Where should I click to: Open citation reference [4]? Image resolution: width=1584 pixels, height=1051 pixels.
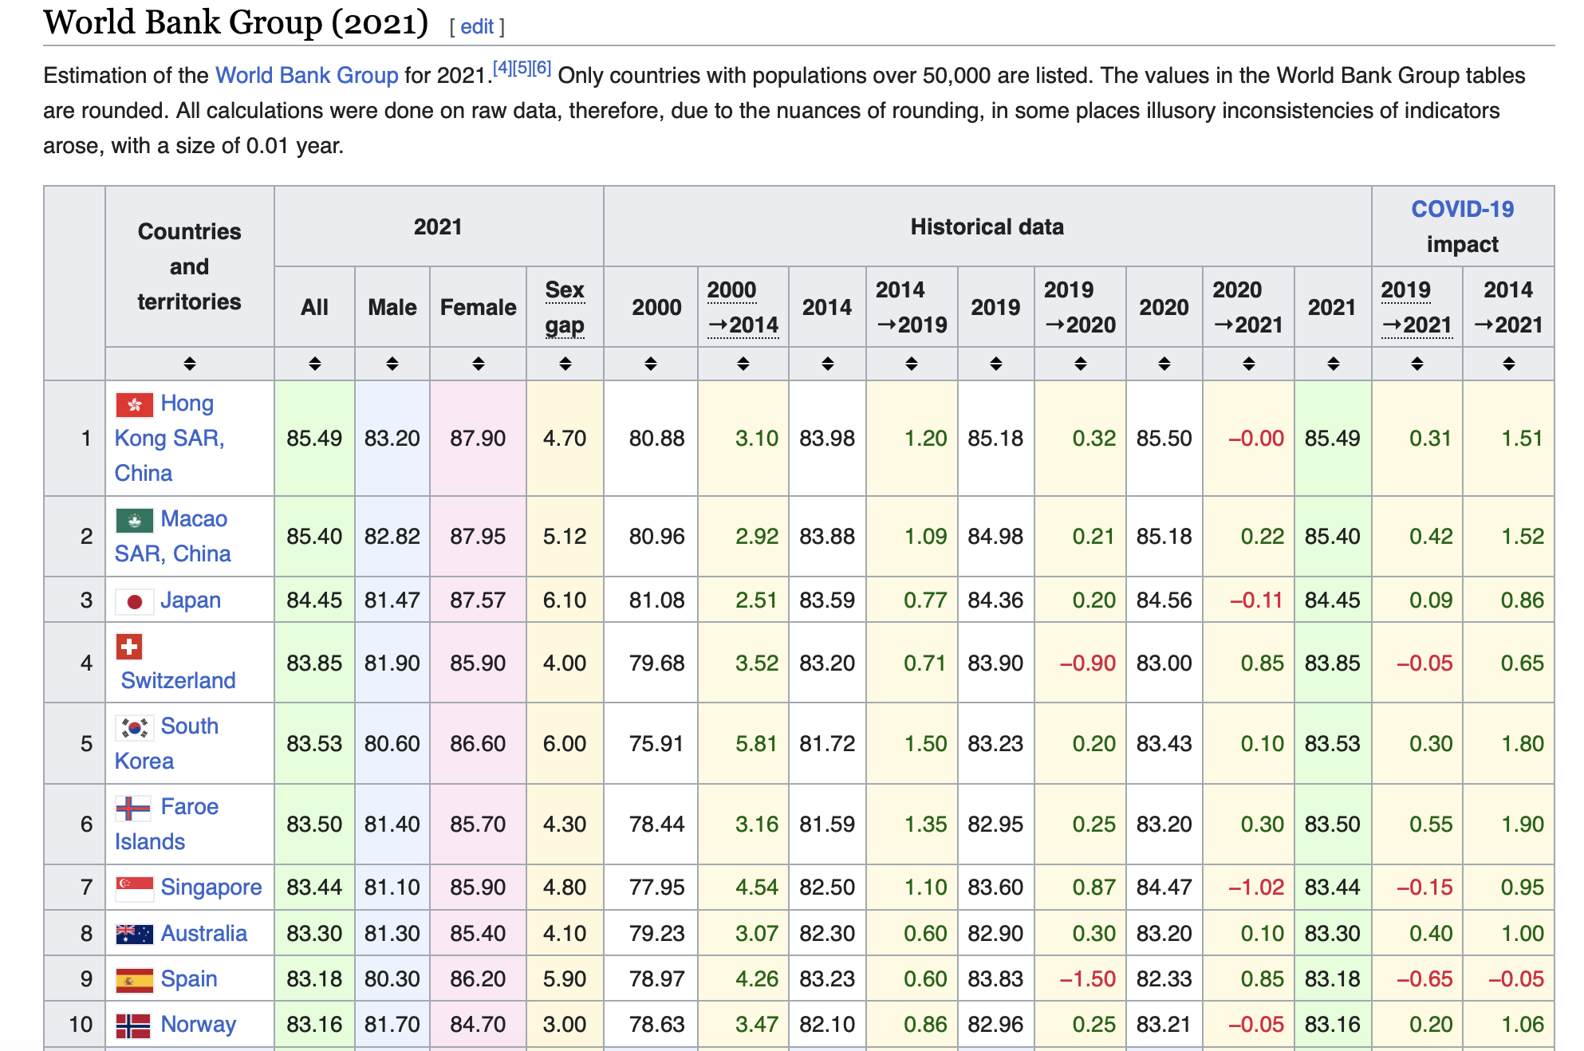click(x=502, y=68)
